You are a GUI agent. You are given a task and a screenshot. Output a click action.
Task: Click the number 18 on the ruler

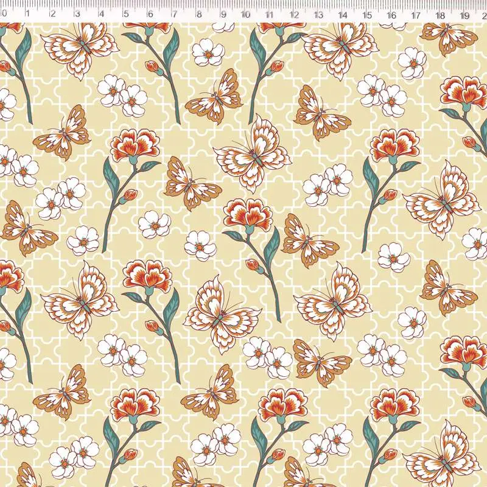[x=441, y=14]
